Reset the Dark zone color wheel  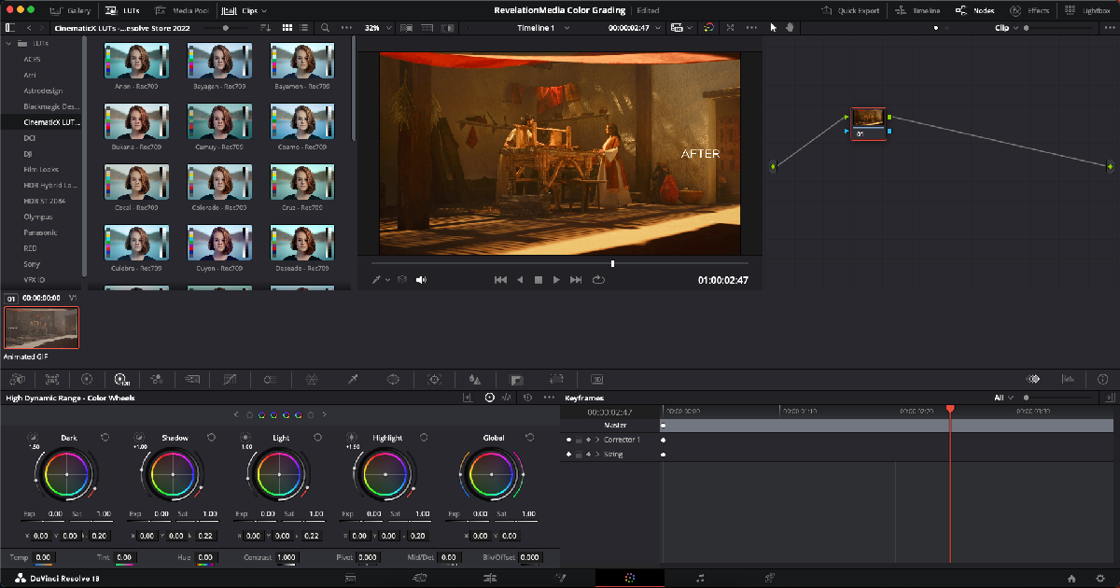(x=105, y=437)
